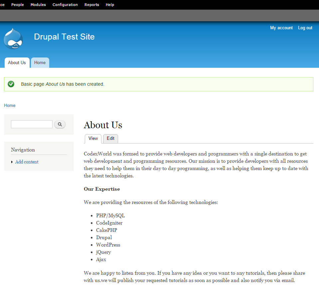Switch to the Edit tab
This screenshot has height=294, width=319.
click(x=110, y=139)
